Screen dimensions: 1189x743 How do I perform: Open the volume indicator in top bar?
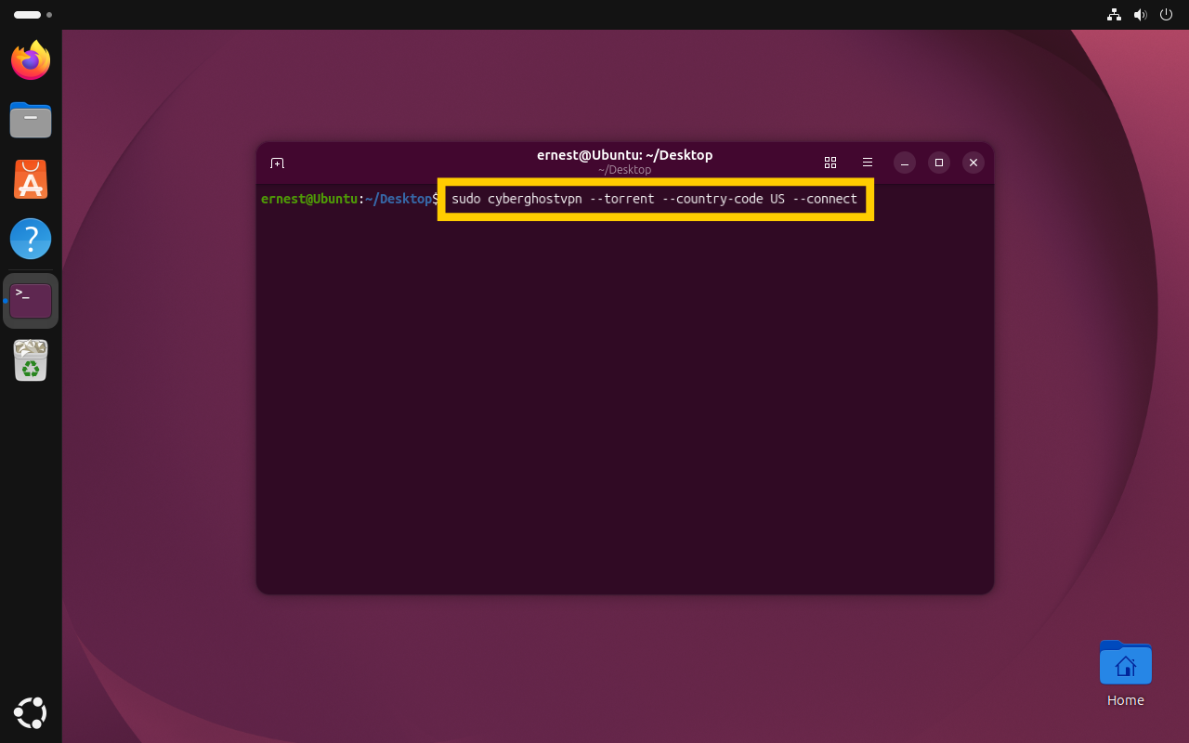click(1141, 15)
